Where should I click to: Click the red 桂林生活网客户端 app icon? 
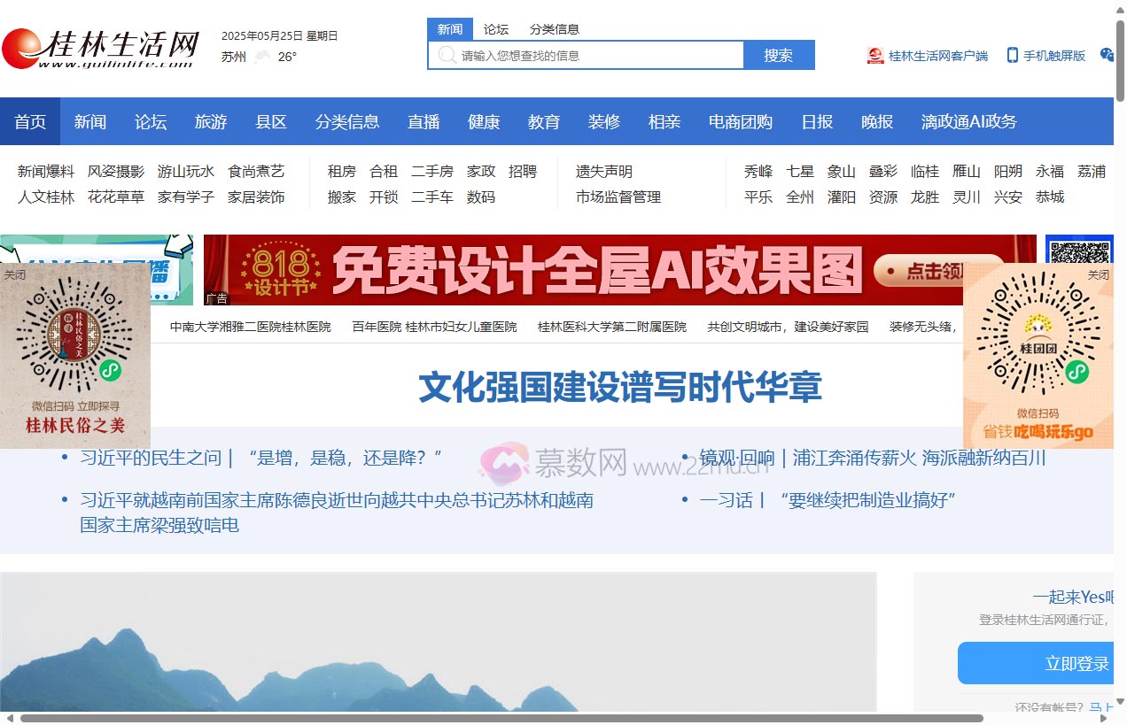click(875, 55)
